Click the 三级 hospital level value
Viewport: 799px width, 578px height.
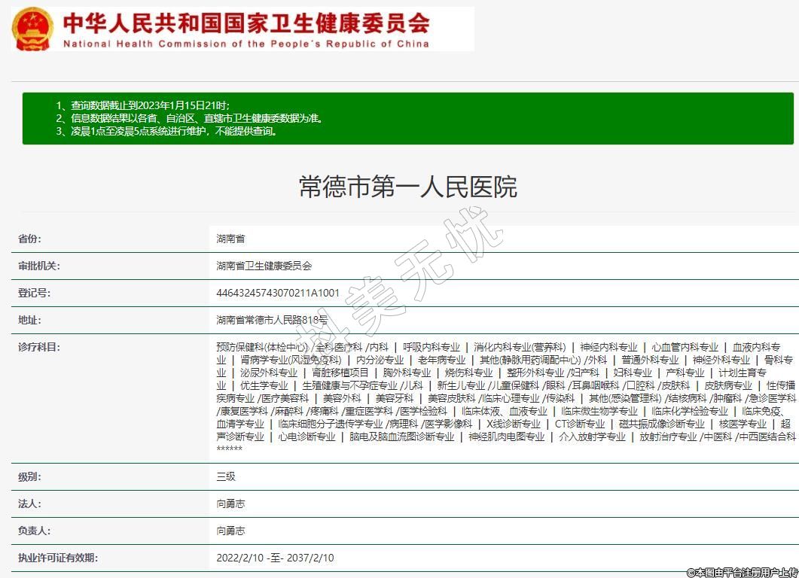[226, 476]
